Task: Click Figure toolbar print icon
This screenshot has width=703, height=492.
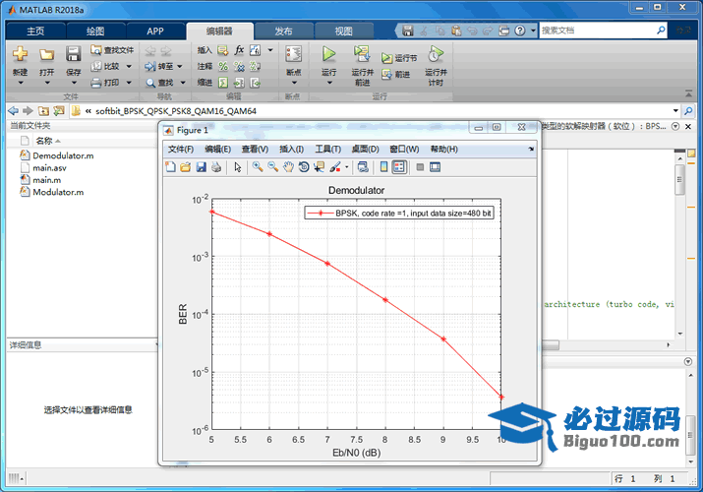Action: [216, 167]
